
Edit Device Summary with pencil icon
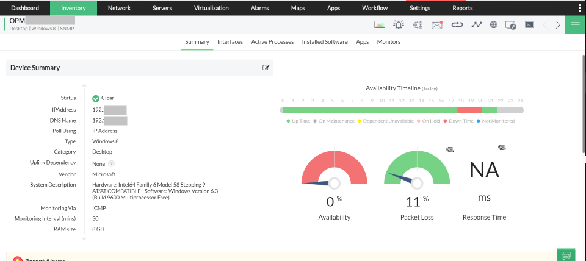[x=266, y=68]
